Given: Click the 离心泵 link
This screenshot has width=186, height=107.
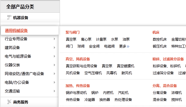Looking at the screenshot, I should pyautogui.click(x=86, y=39).
